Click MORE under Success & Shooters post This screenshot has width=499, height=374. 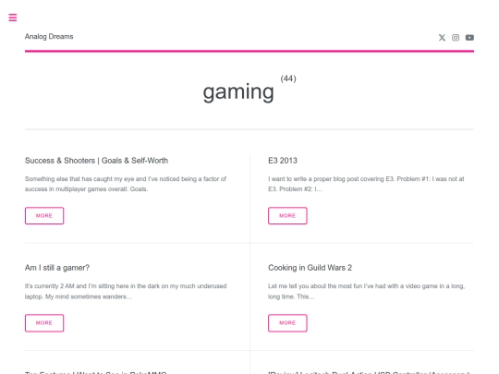44,215
